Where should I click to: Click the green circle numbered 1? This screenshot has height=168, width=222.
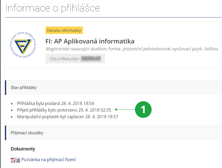coord(143,109)
